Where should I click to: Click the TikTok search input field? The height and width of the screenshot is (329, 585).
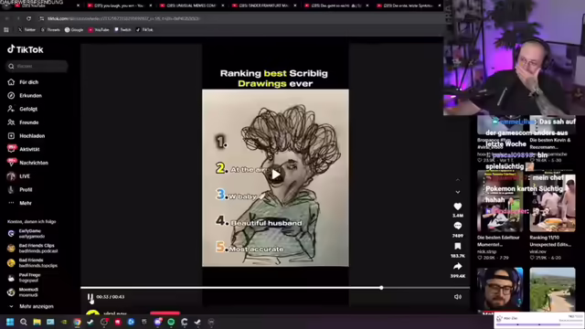pos(37,66)
